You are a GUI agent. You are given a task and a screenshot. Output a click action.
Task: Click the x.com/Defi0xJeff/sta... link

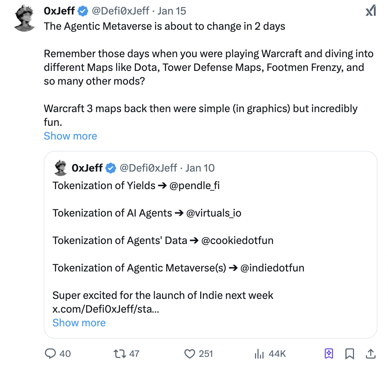coord(105,309)
